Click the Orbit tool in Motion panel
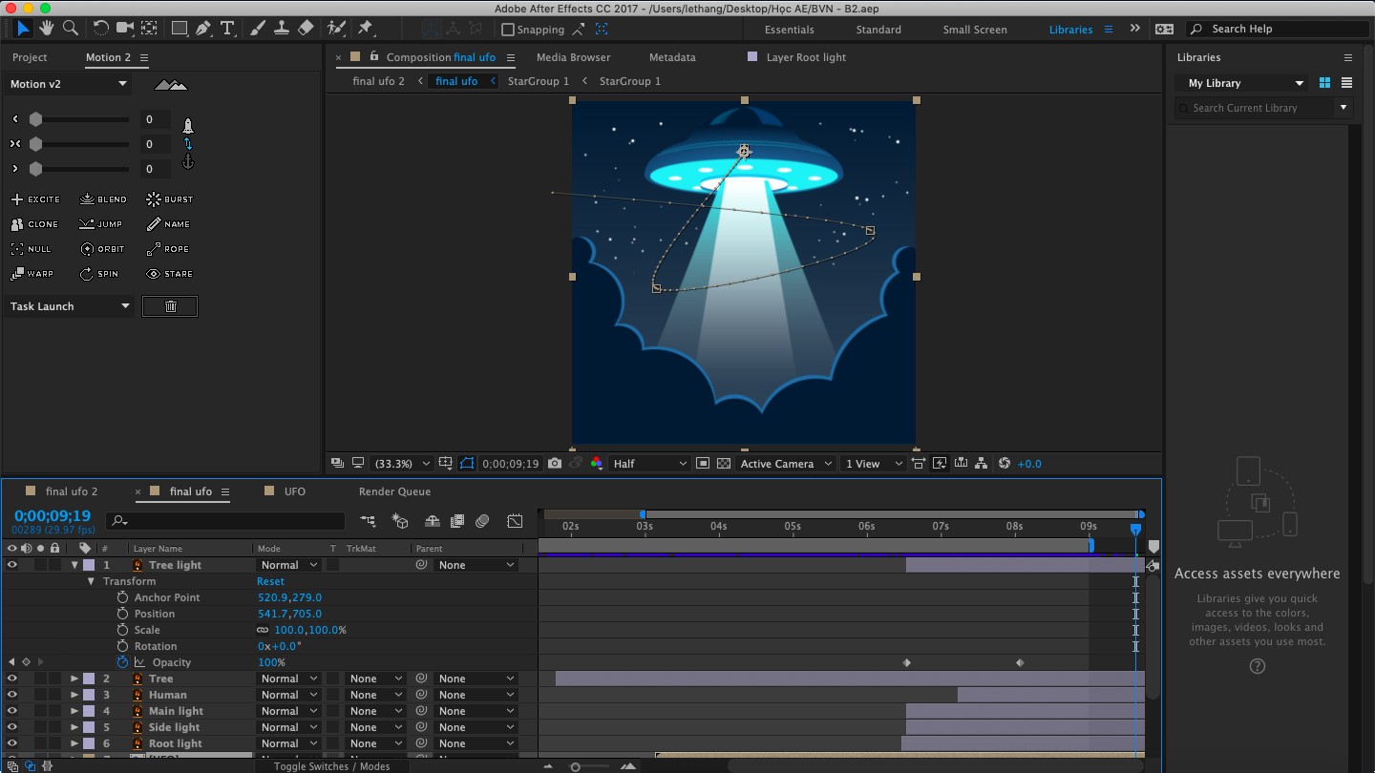This screenshot has height=773, width=1375. pyautogui.click(x=103, y=249)
